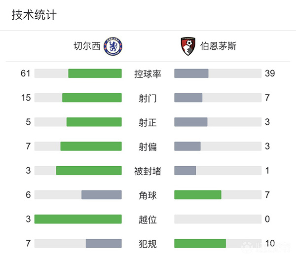The height and width of the screenshot is (256, 296).
Task: Click Bournemouth's gray 射正 bar
Action: click(191, 122)
